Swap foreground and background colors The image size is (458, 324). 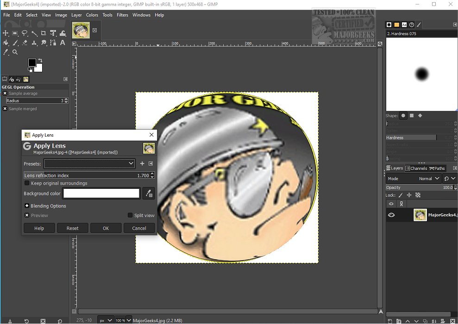click(x=40, y=61)
